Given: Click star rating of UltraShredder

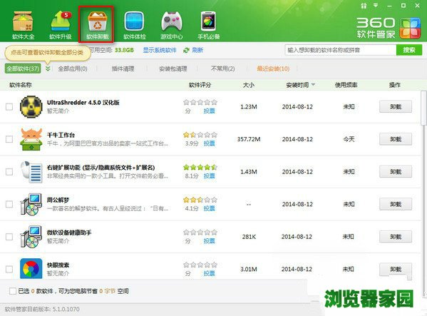Looking at the screenshot, I should click(x=200, y=102).
